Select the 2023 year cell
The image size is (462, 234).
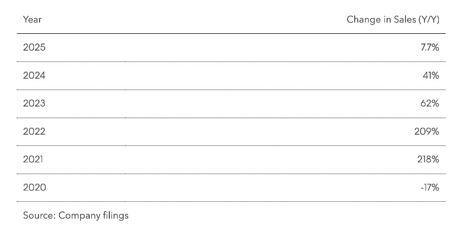pos(34,103)
